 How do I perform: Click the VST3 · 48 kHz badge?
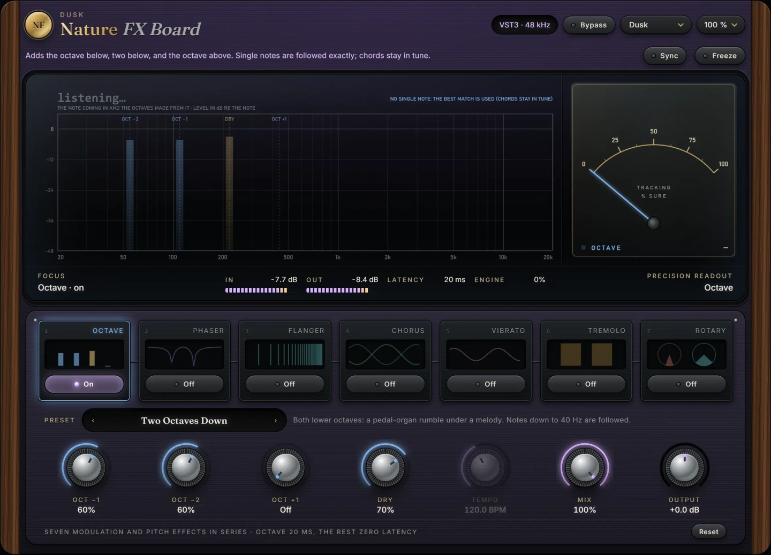[x=525, y=25]
